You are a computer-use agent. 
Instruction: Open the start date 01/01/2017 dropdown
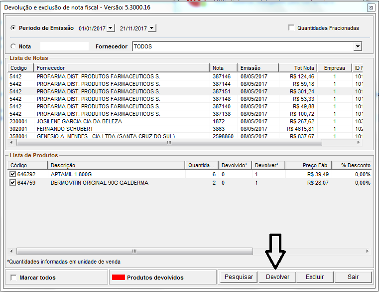tap(111, 28)
